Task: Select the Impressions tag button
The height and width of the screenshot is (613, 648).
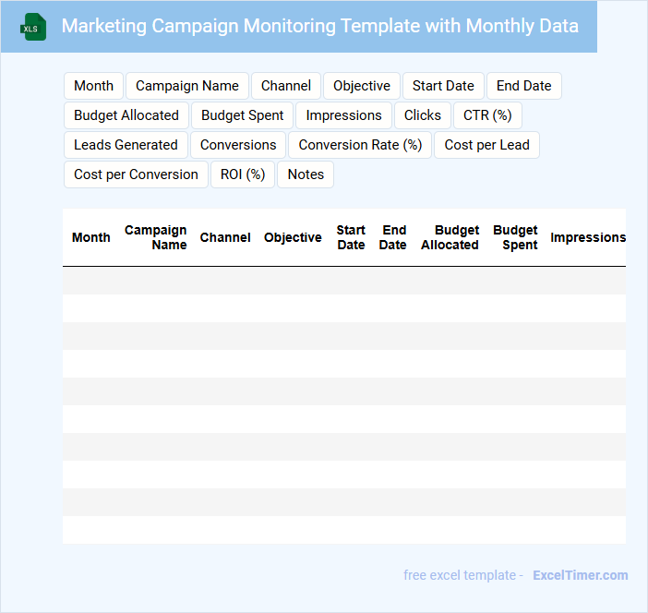Action: coord(343,115)
